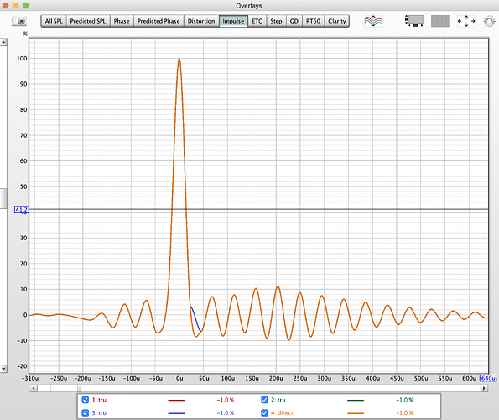The image size is (499, 420).
Task: Select the Distortion tab
Action: pyautogui.click(x=201, y=21)
